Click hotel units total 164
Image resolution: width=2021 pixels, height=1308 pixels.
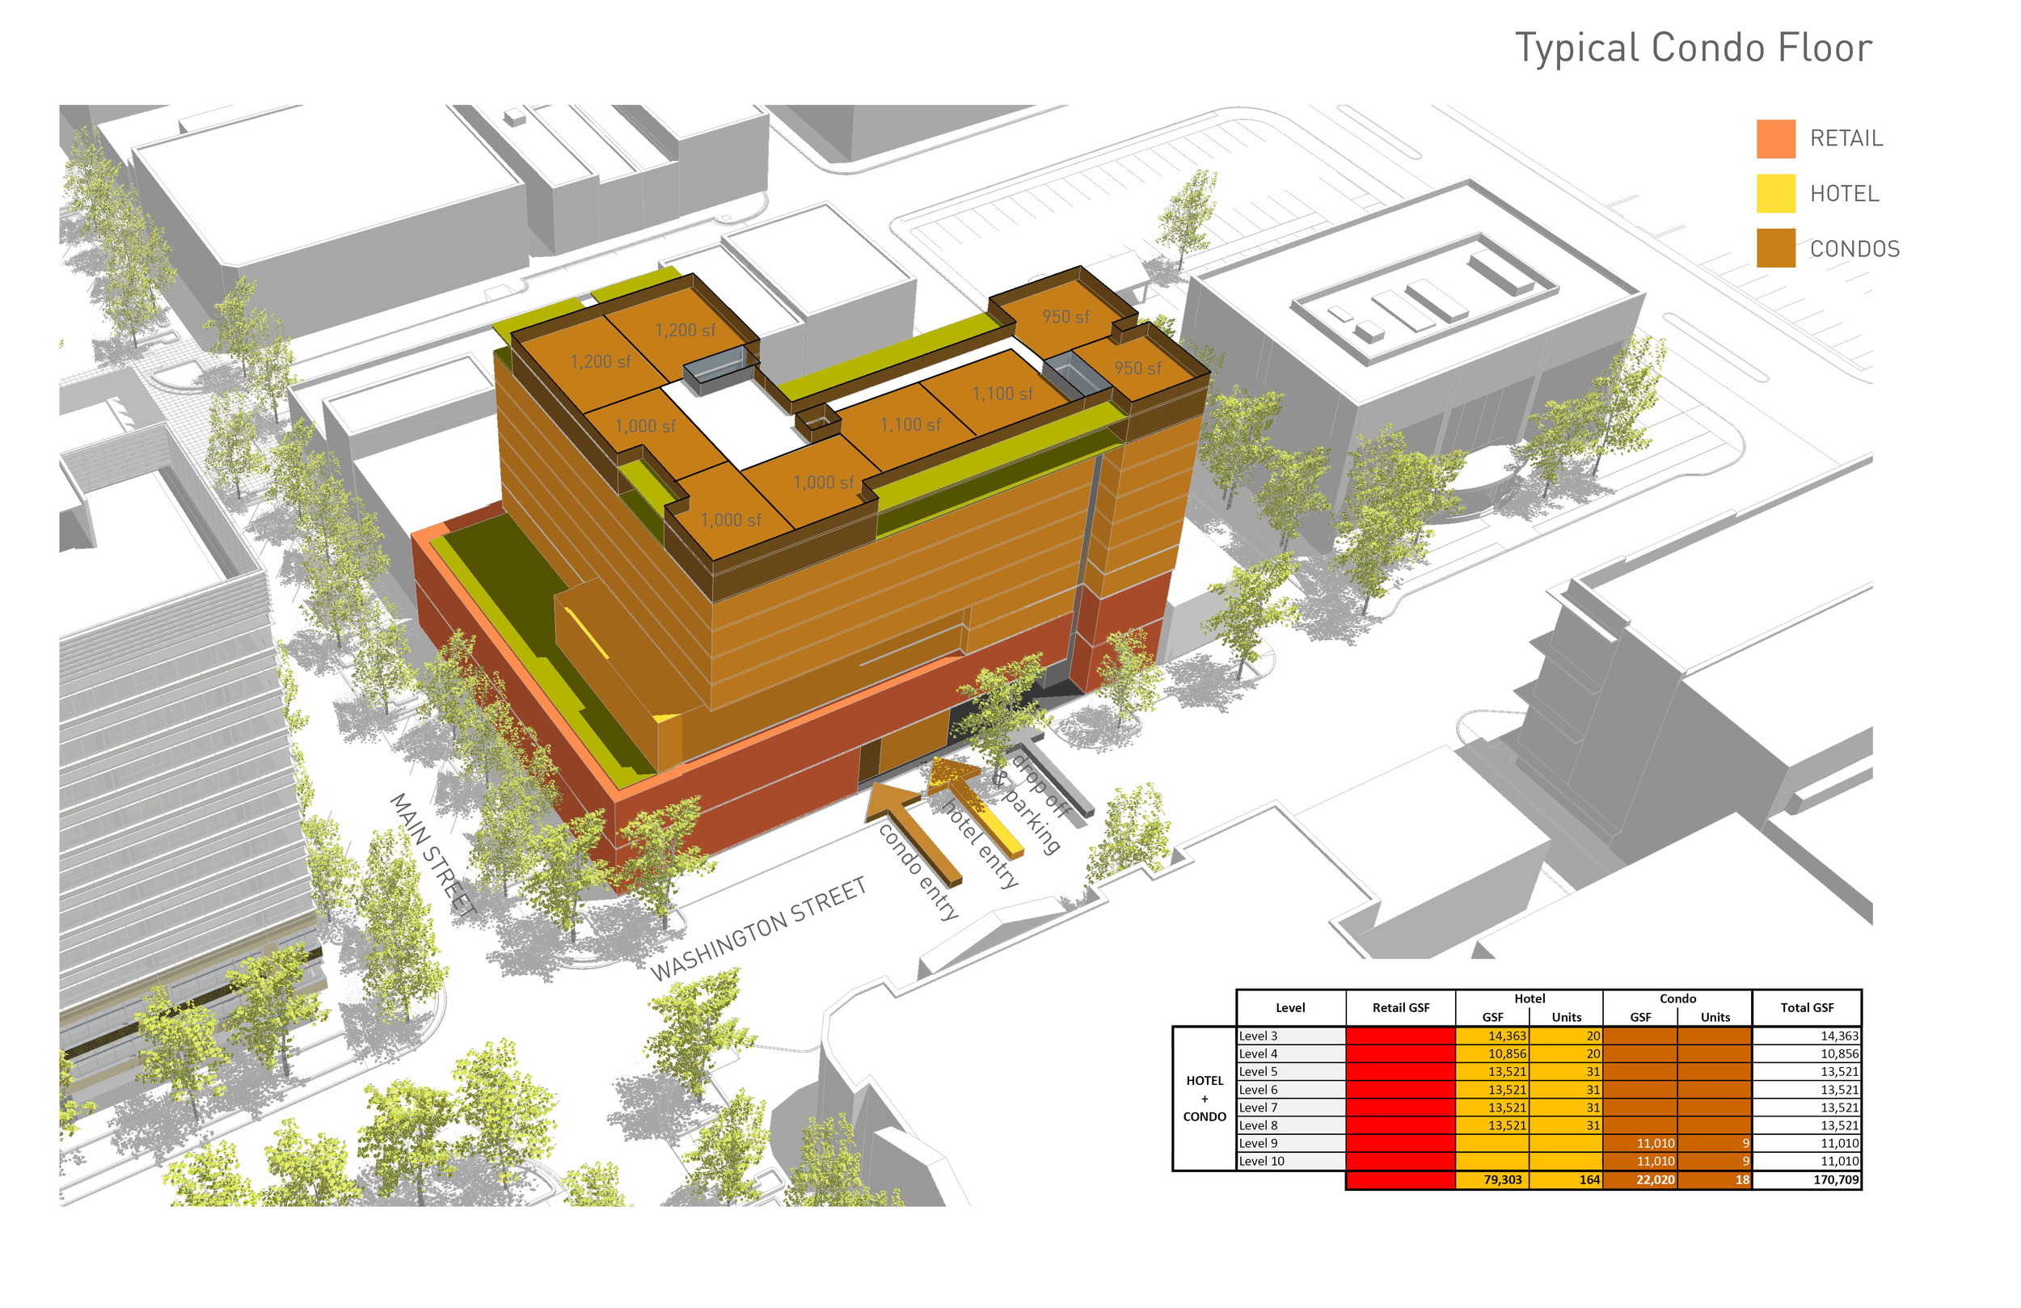[x=1567, y=1179]
